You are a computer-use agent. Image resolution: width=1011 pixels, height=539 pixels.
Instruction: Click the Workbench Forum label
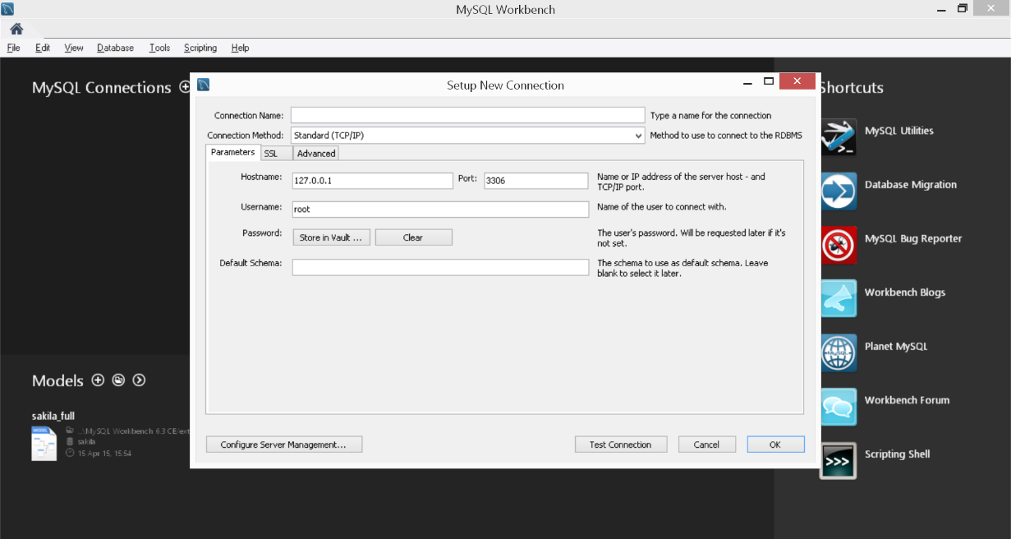click(x=907, y=400)
